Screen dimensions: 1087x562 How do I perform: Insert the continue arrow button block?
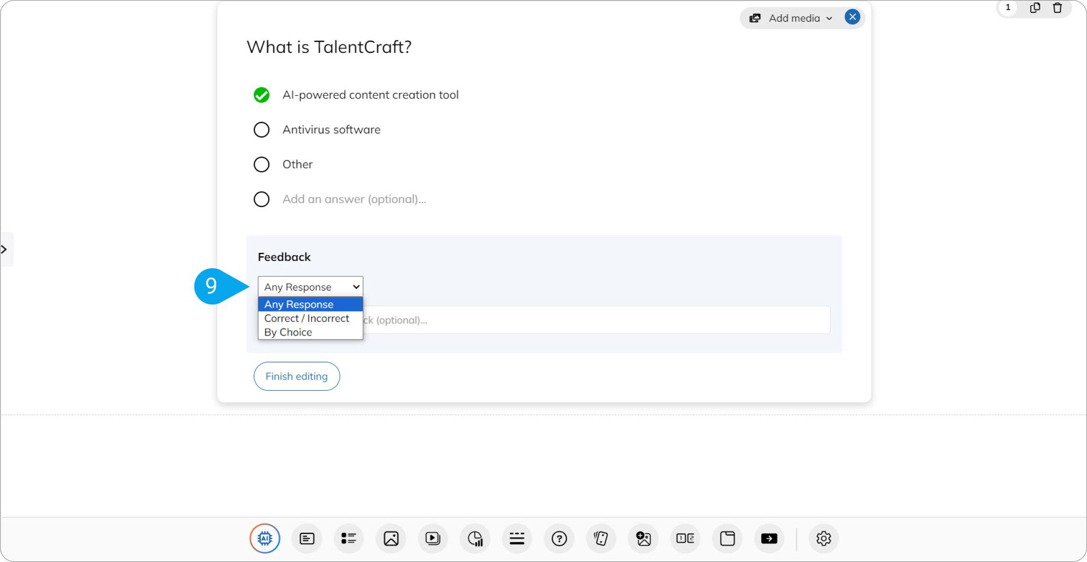tap(769, 538)
